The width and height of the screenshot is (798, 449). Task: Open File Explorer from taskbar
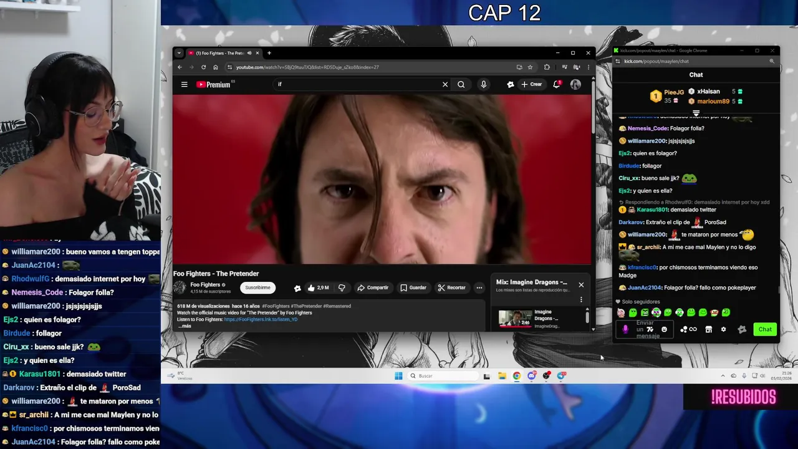pos(502,376)
